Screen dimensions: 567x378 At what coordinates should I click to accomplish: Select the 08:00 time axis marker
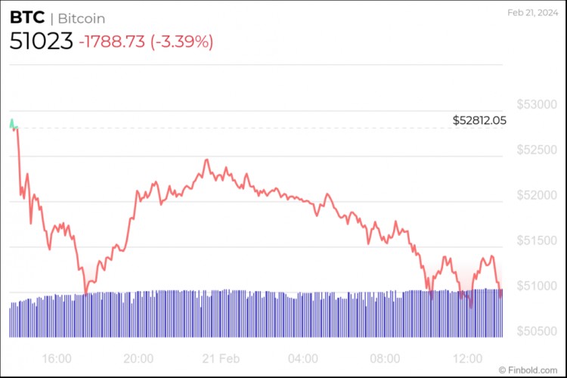(x=386, y=358)
